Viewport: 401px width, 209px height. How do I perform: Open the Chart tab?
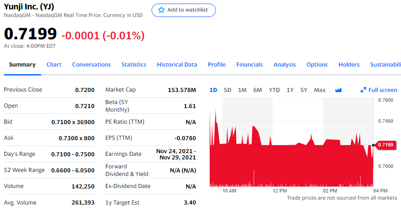pos(54,64)
